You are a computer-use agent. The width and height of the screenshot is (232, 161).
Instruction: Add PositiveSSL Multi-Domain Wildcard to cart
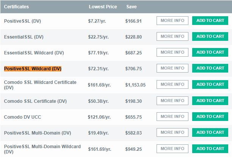tap(210, 149)
